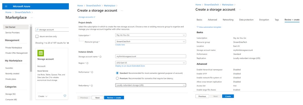
Task: Click the Microsoft Azure header title
Action: [x=22, y=6]
